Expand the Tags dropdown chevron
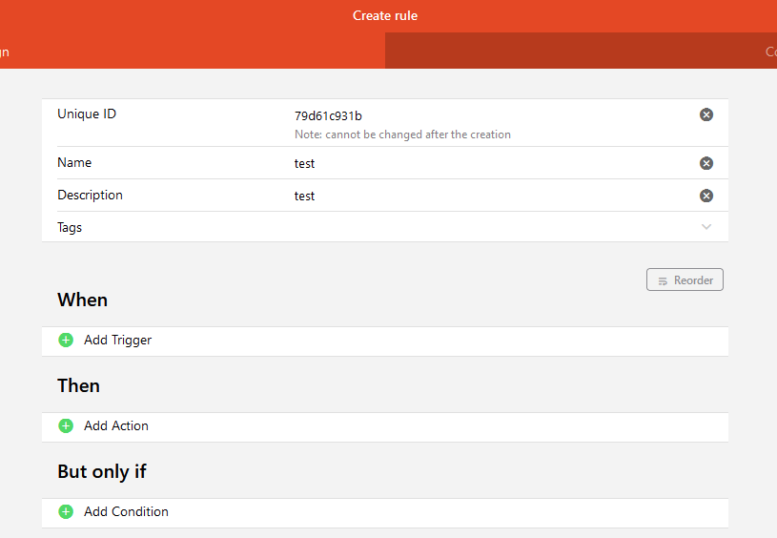The image size is (777, 538). pyautogui.click(x=706, y=227)
